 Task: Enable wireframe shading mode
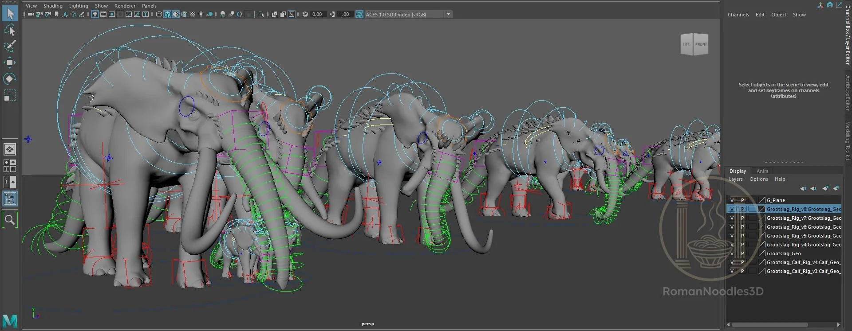pos(159,14)
